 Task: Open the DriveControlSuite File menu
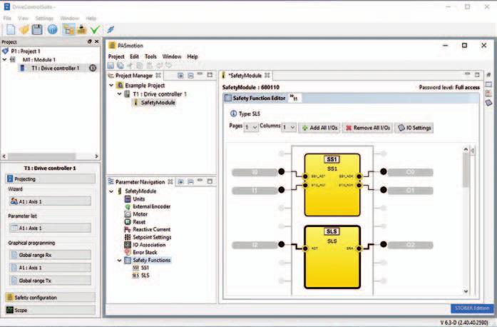click(x=7, y=18)
